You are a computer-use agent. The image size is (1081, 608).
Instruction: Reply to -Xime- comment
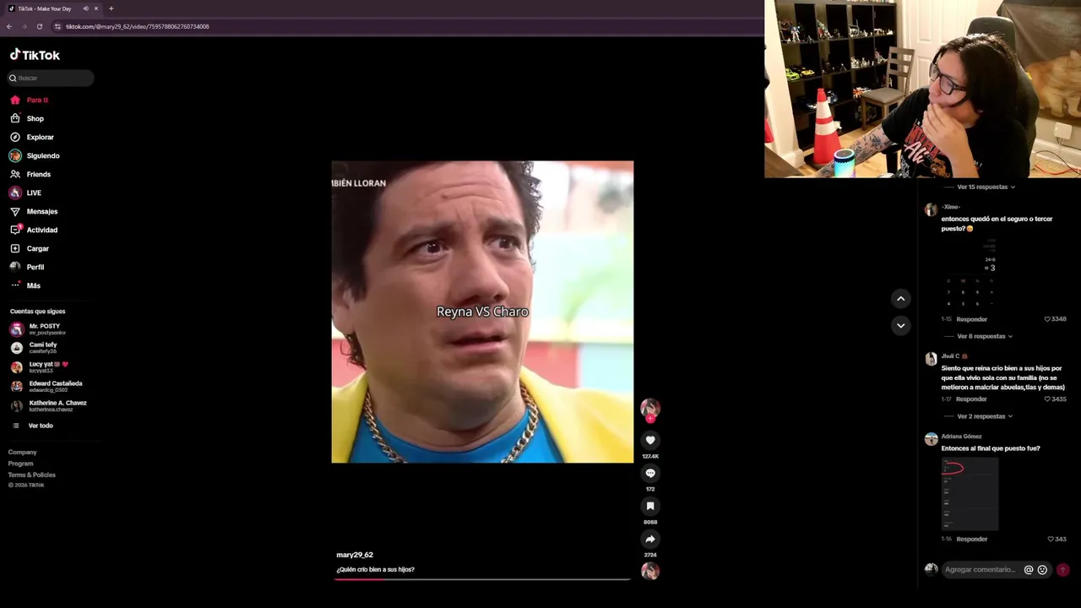pyautogui.click(x=971, y=319)
